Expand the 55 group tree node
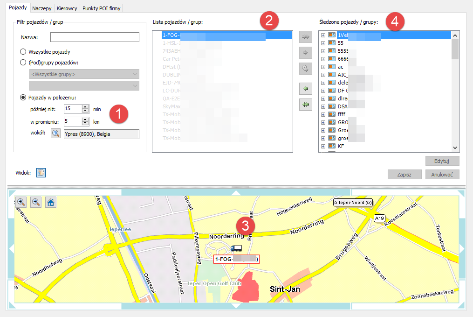Screen dimensions: 473x317 (323, 42)
